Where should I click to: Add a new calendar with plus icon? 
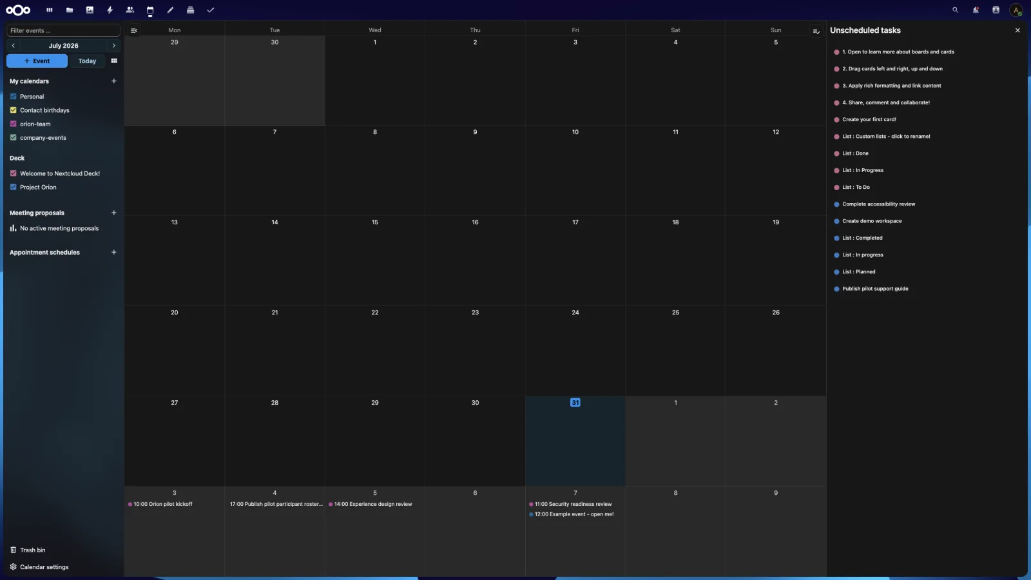(x=114, y=81)
